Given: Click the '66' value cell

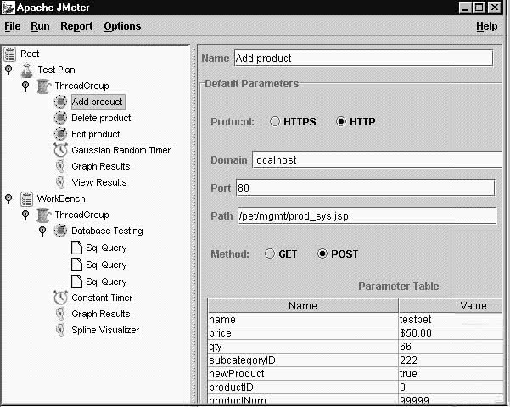Looking at the screenshot, I should pos(451,347).
